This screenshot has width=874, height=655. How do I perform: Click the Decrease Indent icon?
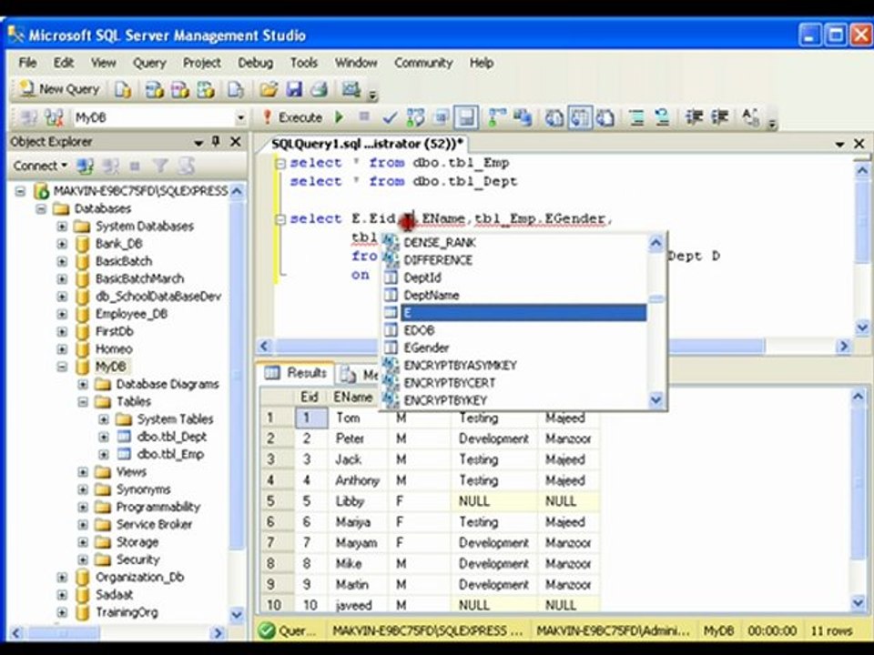coord(694,117)
